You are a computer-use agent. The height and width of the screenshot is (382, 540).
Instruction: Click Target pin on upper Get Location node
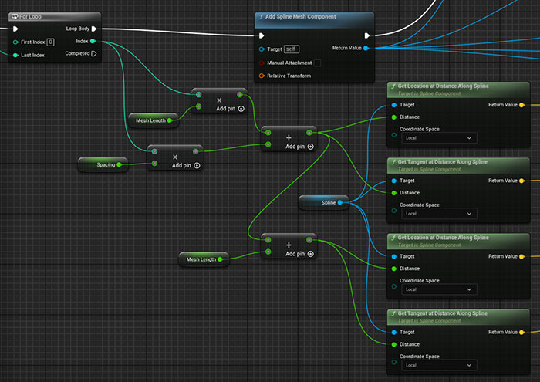click(x=394, y=105)
